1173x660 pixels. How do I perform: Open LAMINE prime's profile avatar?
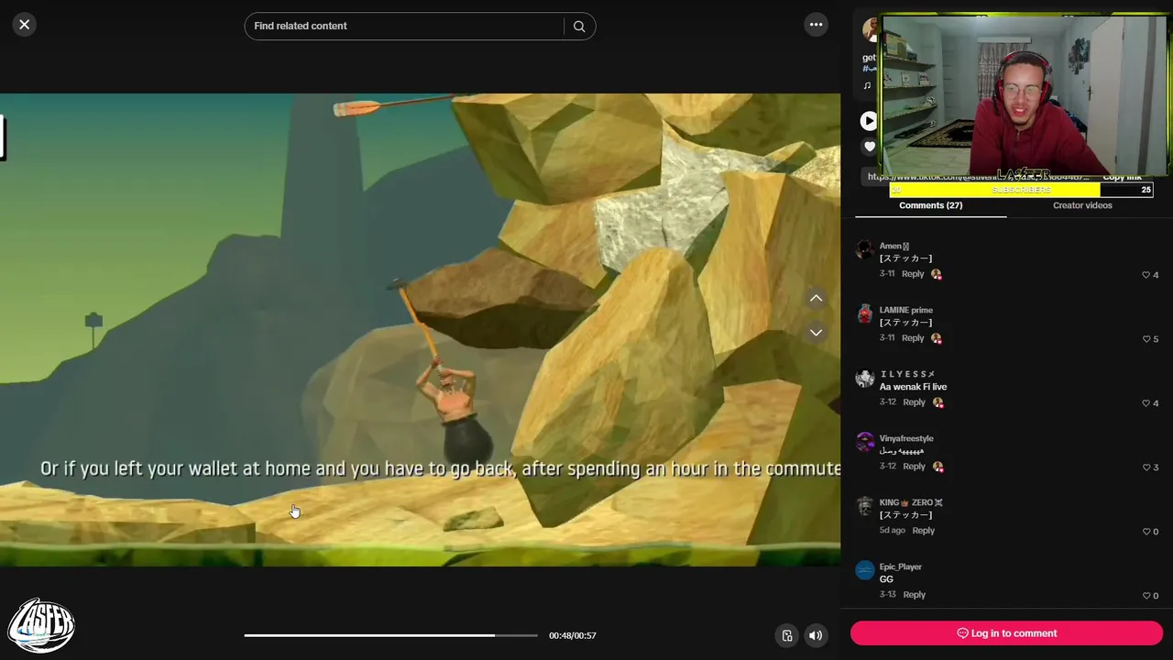865,314
